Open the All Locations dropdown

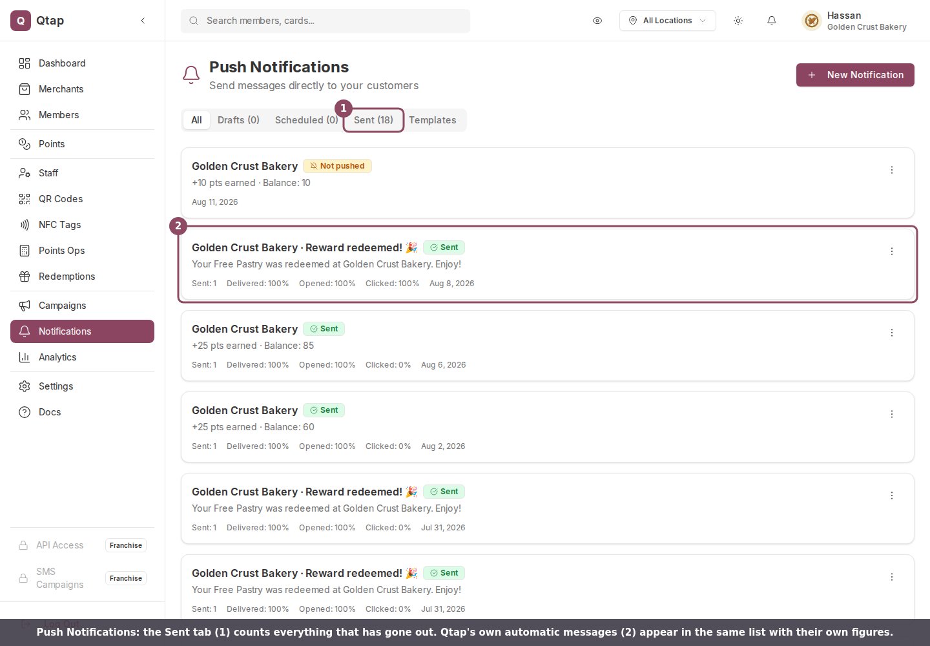click(667, 21)
